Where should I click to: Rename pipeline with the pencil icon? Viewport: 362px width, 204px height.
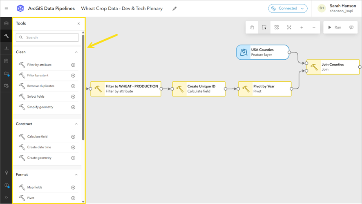point(174,9)
